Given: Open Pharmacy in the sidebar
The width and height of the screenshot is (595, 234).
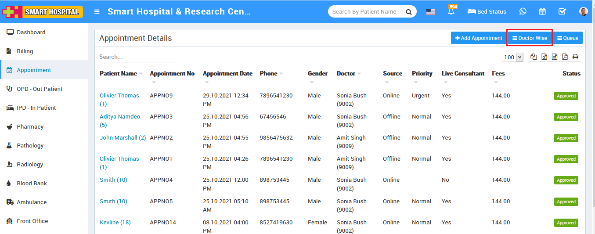Looking at the screenshot, I should pyautogui.click(x=30, y=126).
